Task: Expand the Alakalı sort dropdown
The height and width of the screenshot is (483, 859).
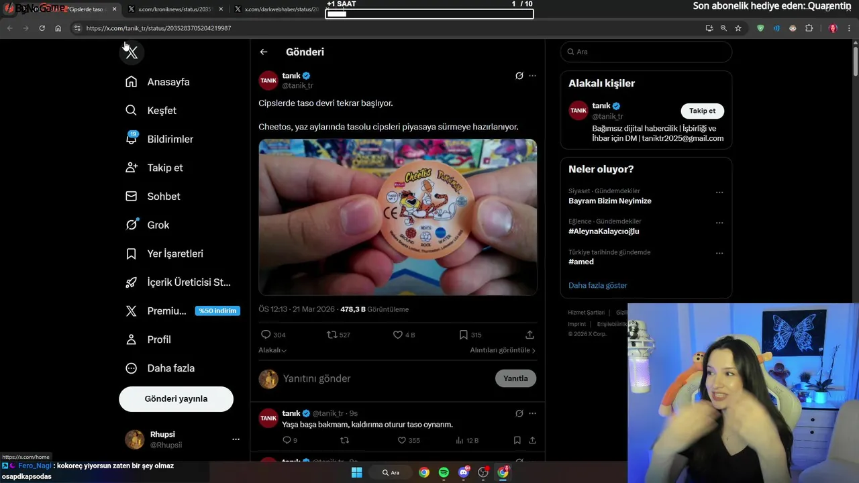Action: coord(272,350)
